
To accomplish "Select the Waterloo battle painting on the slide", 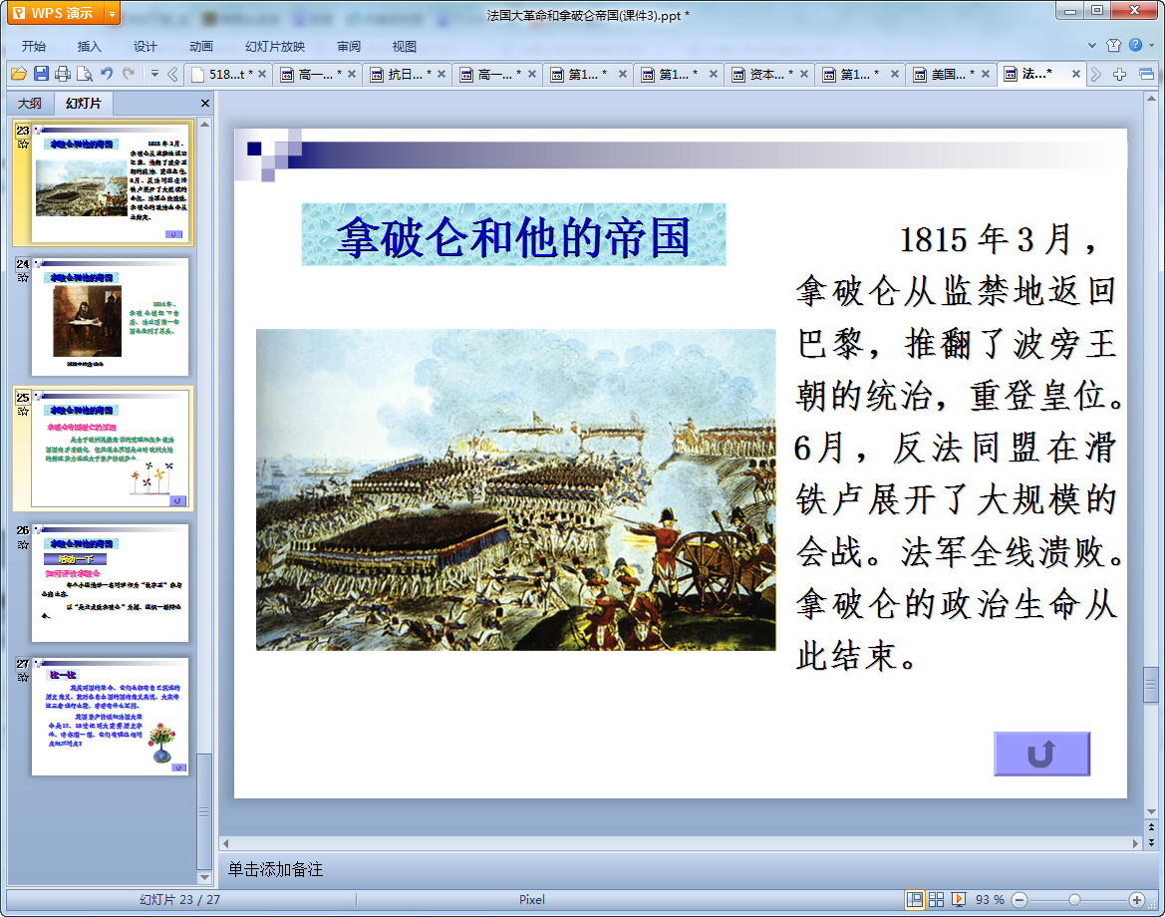I will point(515,489).
